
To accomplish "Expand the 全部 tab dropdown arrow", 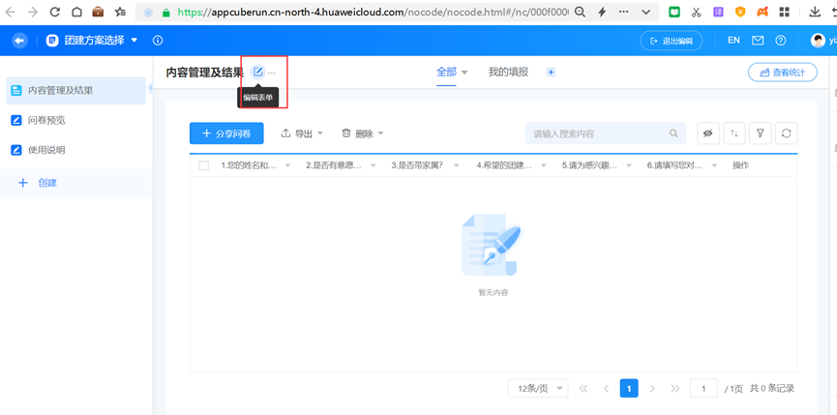I will coord(464,73).
